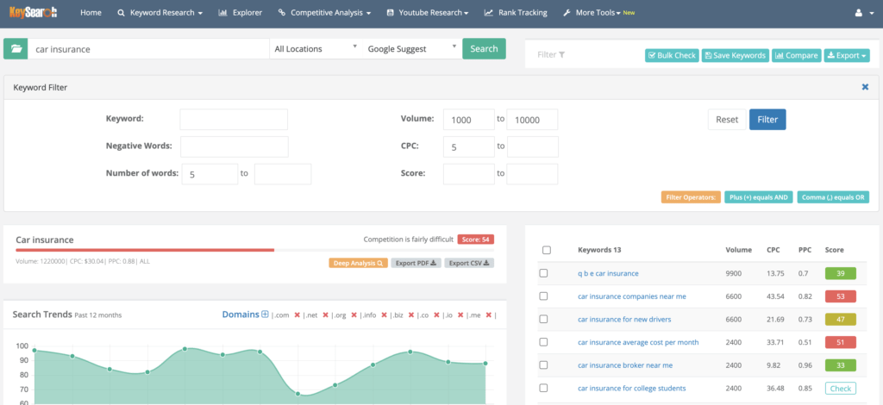
Task: Click the red X next to .co
Action: (x=435, y=315)
